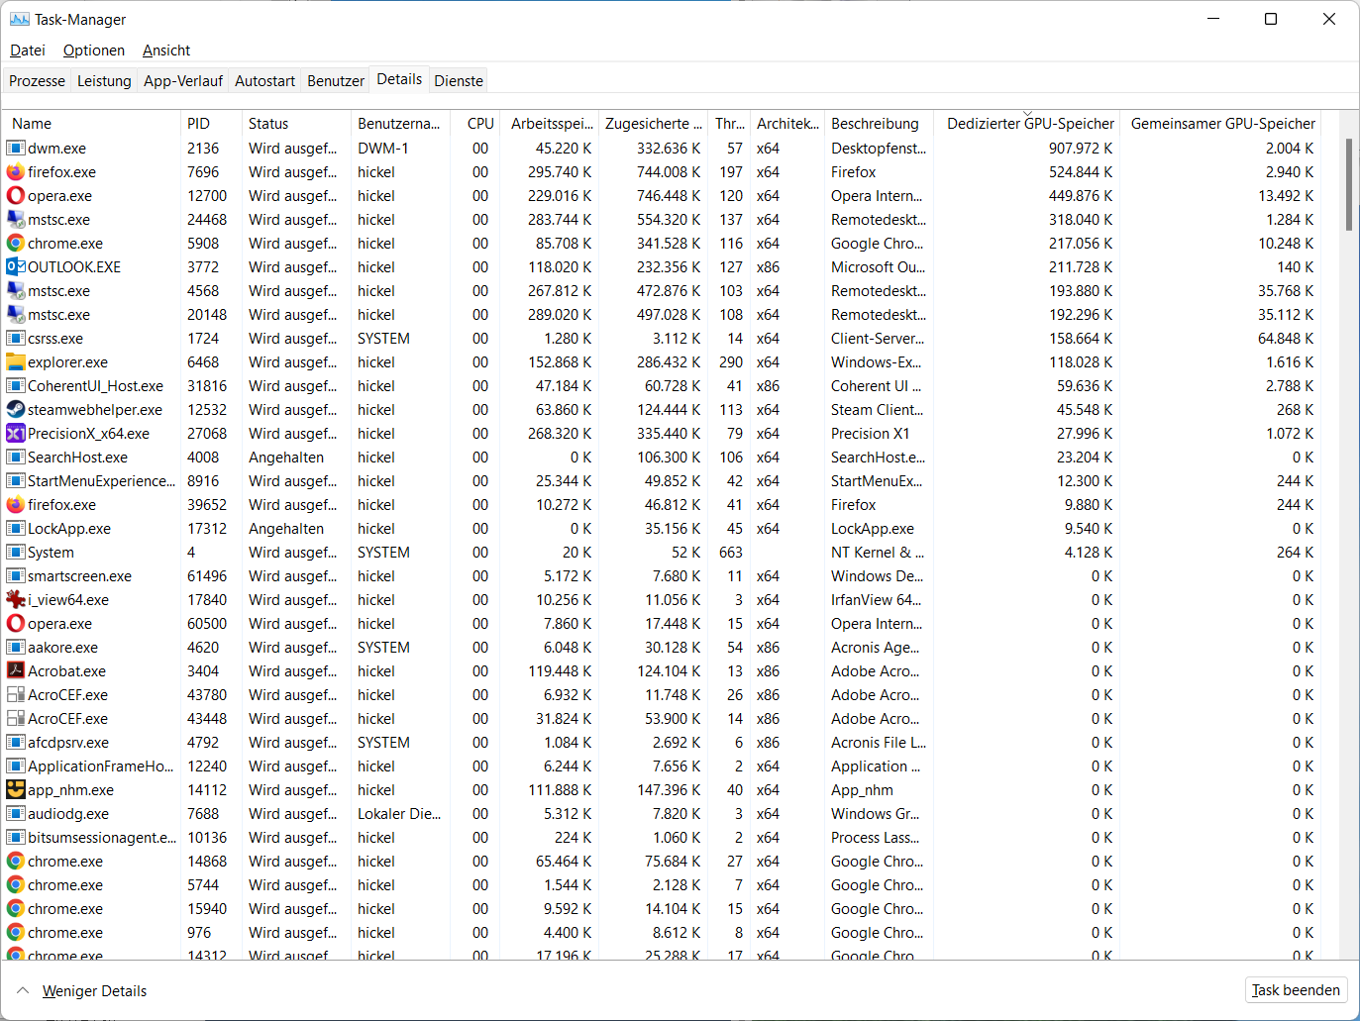Click mstsc.exe icon for PID 20148
This screenshot has width=1360, height=1021.
click(16, 315)
